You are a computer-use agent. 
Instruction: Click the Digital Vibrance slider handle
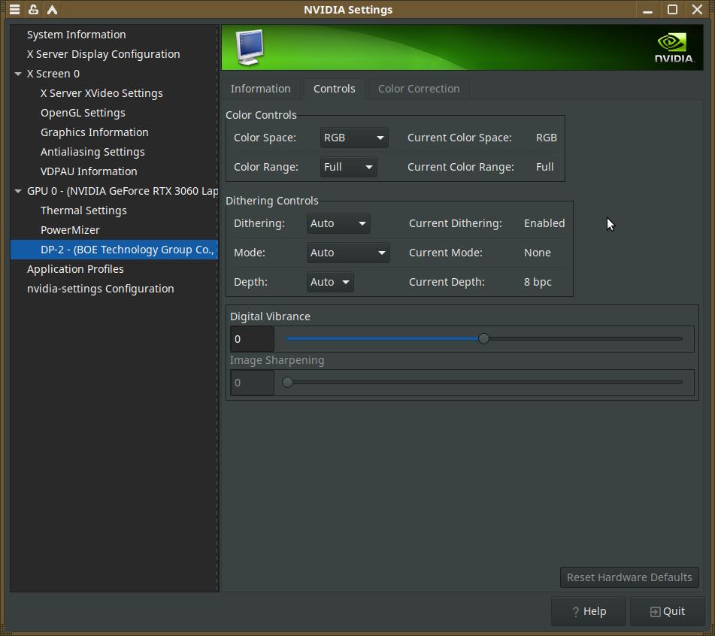click(483, 339)
